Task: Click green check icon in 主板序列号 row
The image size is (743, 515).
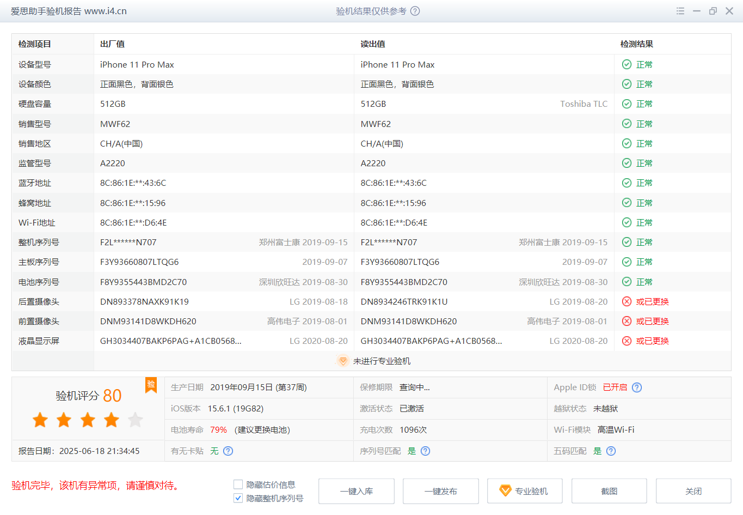Action: tap(627, 262)
